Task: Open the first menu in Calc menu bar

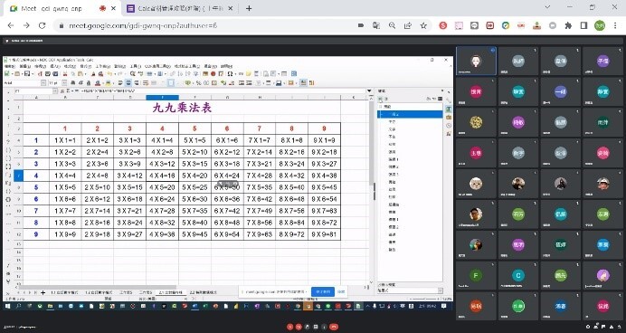Action: coord(10,66)
